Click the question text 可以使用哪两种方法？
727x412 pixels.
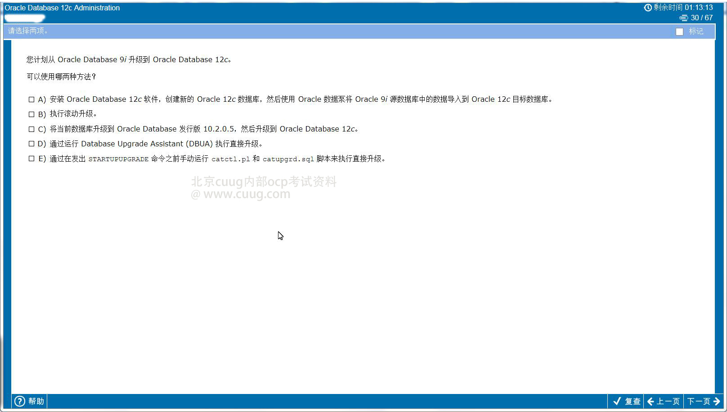[x=61, y=77]
